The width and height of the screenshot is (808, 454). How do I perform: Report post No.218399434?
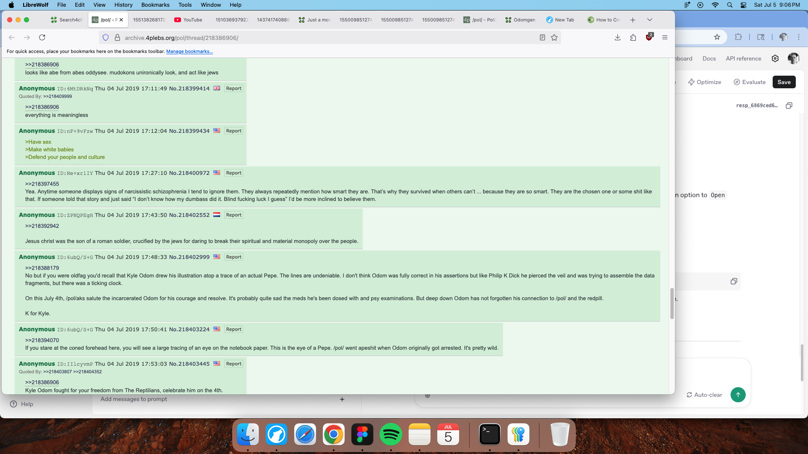pyautogui.click(x=234, y=131)
